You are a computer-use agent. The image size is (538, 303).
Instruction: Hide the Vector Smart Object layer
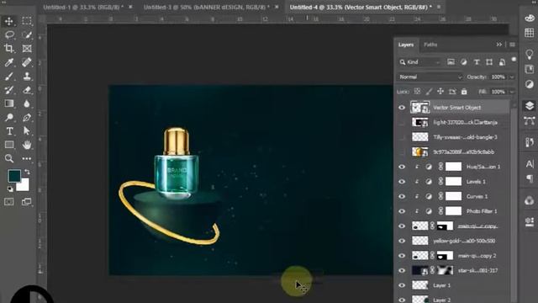pos(402,108)
